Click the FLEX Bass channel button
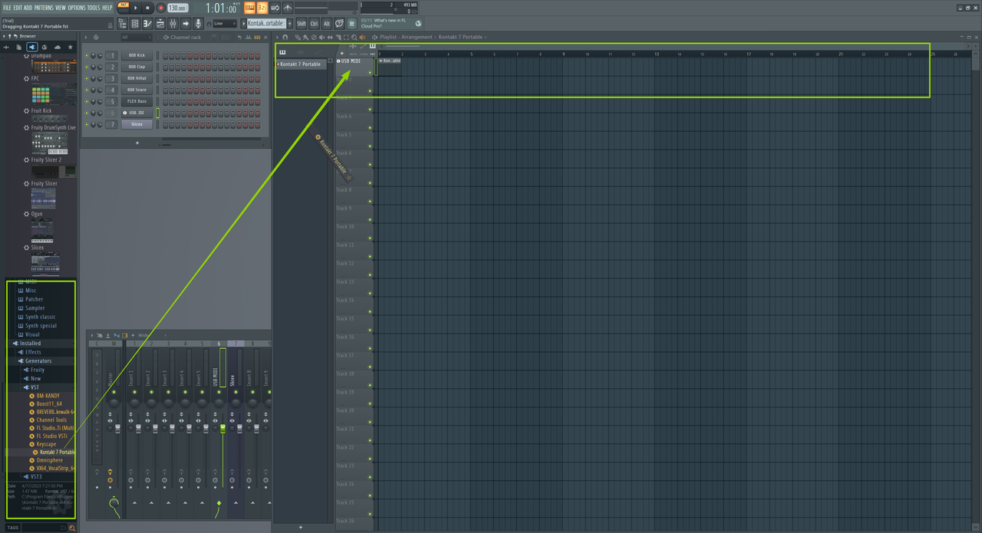 [137, 101]
